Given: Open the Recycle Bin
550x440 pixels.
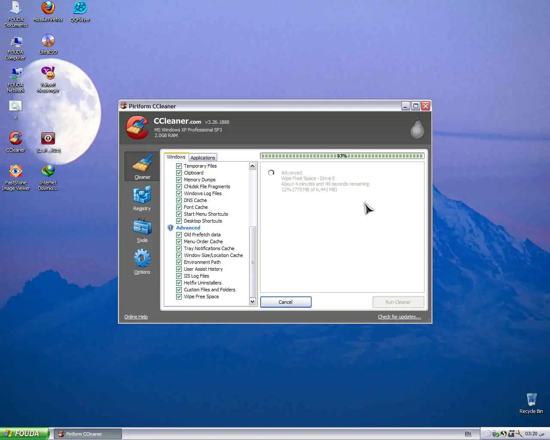Looking at the screenshot, I should click(x=531, y=403).
